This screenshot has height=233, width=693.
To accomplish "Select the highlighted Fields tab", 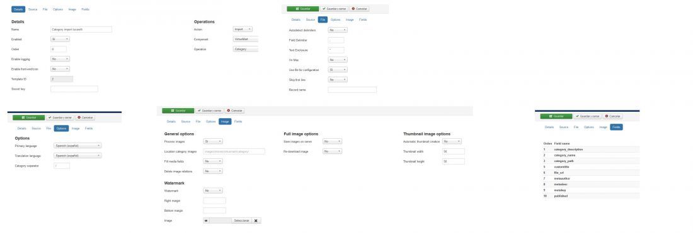I will (617, 127).
